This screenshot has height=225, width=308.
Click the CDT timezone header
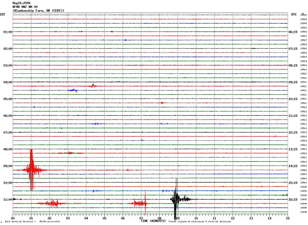3,14
